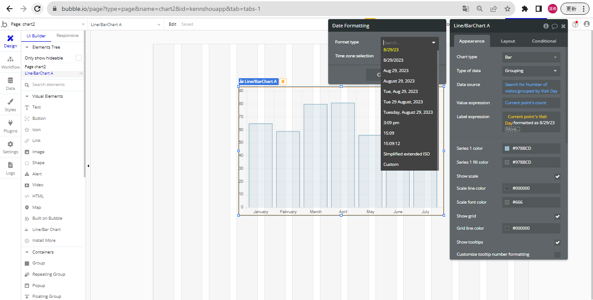Image resolution: width=593 pixels, height=300 pixels.
Task: Open the Edit menu in top bar
Action: pos(172,24)
